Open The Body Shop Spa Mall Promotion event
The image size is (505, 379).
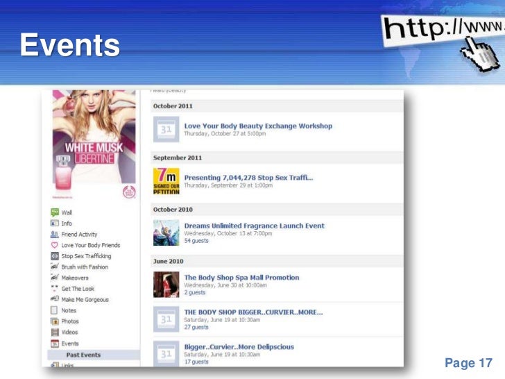click(x=241, y=278)
